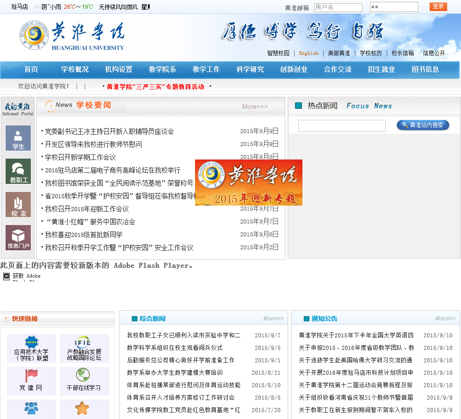The image size is (461, 419).
Task: Open 后勤服务总公司精心做好开学前准备工作 article
Action: coord(181,360)
